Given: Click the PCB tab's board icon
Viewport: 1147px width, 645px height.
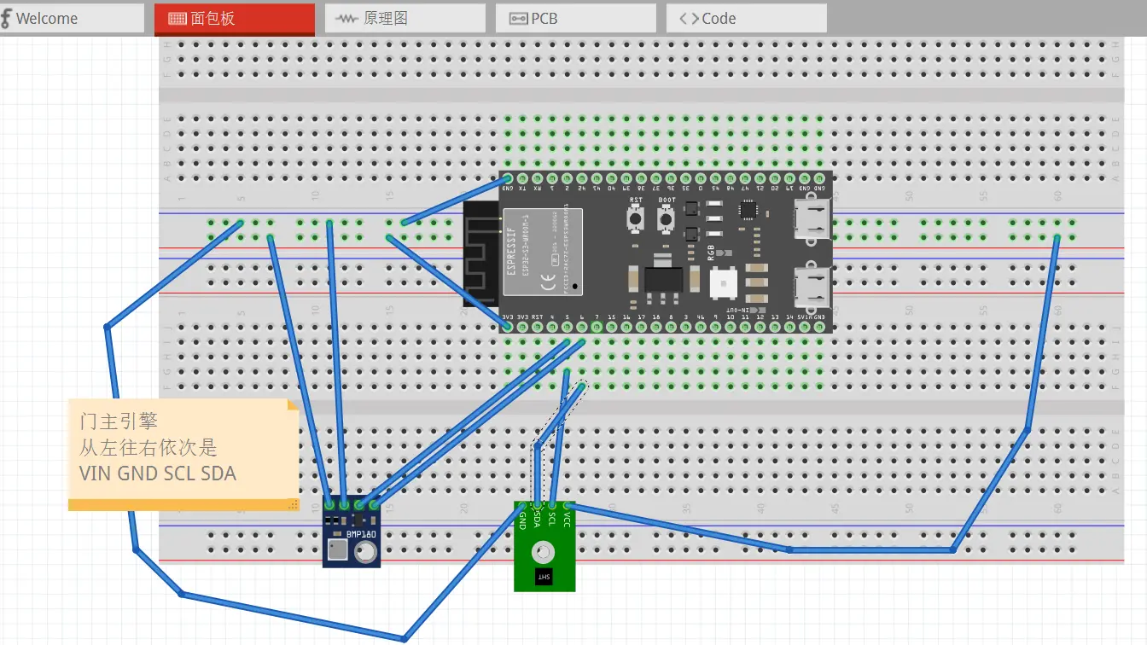Looking at the screenshot, I should pos(518,19).
